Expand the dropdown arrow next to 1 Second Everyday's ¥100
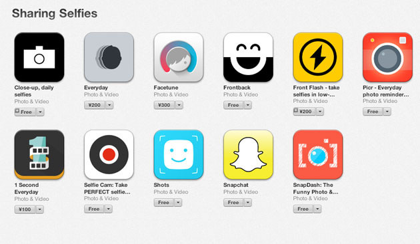 tap(39, 209)
